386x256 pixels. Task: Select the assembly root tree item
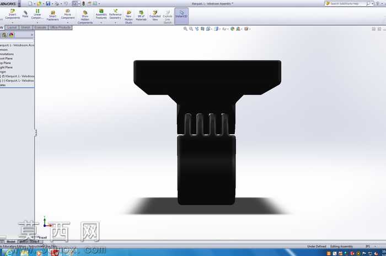pos(17,45)
